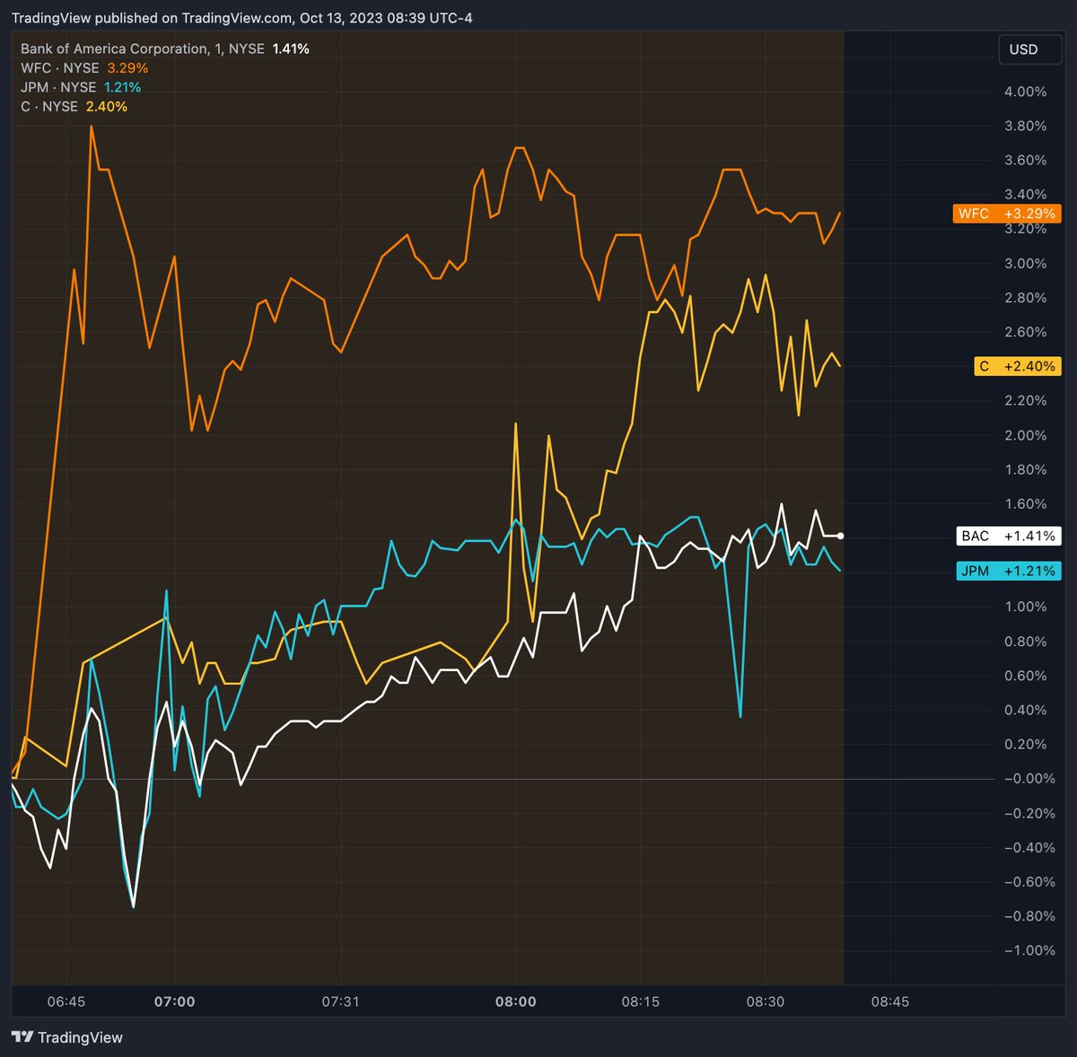Click the 0.20% tick on price axis
The width and height of the screenshot is (1077, 1057).
tap(1025, 744)
